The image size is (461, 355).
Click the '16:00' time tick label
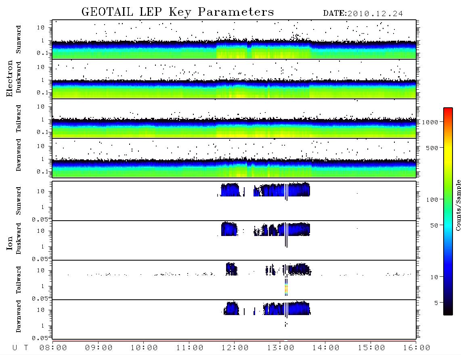tap(417, 348)
